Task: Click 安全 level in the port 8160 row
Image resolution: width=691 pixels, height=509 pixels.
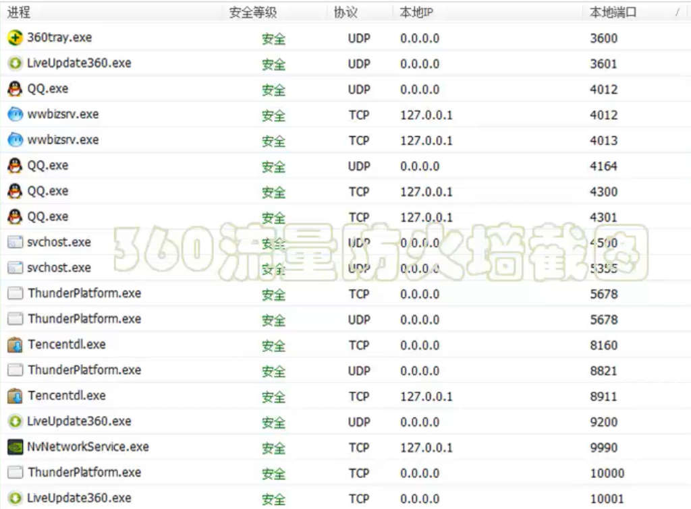Action: coord(274,346)
